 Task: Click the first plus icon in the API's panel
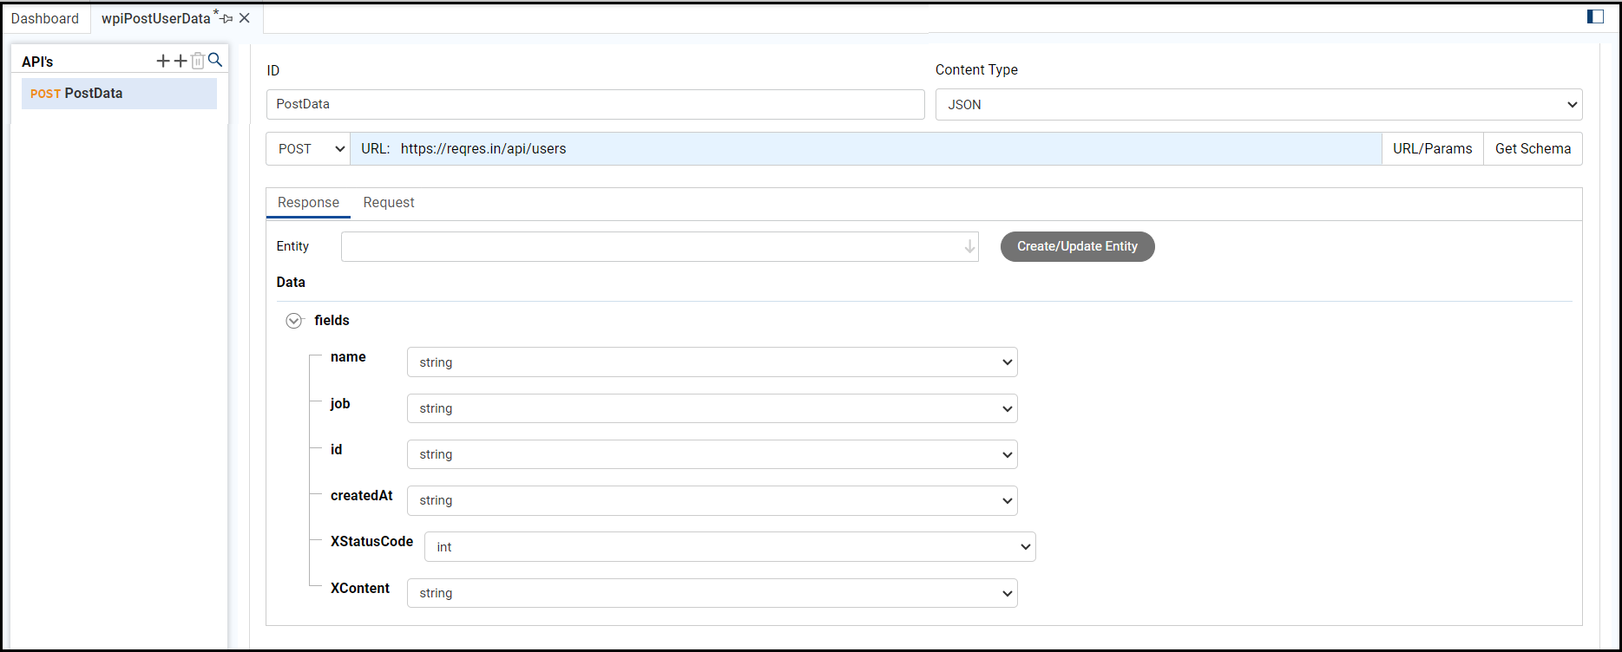(163, 61)
